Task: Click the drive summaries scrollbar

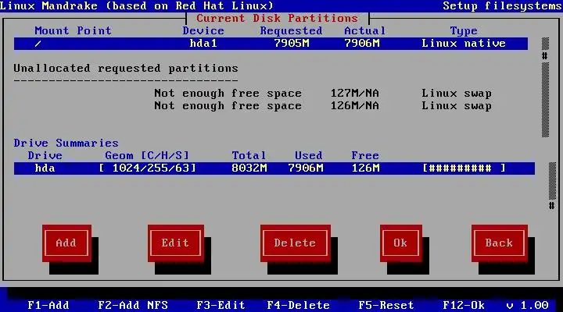Action: 552,186
